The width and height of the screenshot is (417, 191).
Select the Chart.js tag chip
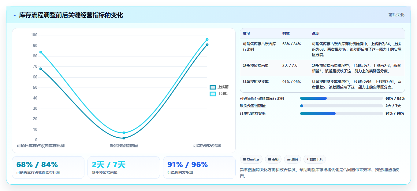[251, 159]
